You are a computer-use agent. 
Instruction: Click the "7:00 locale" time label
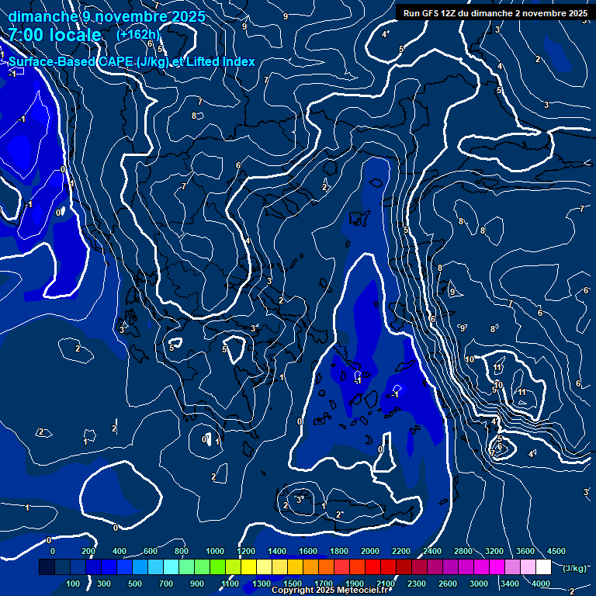55,35
